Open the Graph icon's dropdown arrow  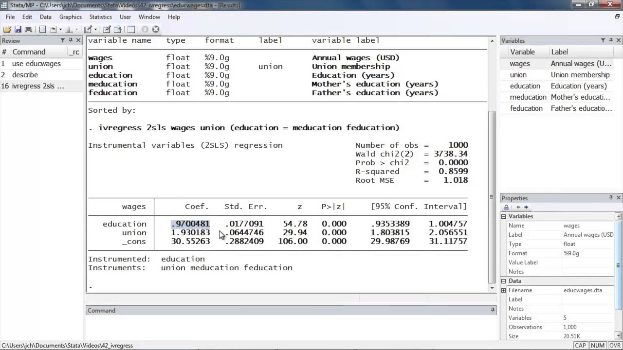pyautogui.click(x=77, y=29)
